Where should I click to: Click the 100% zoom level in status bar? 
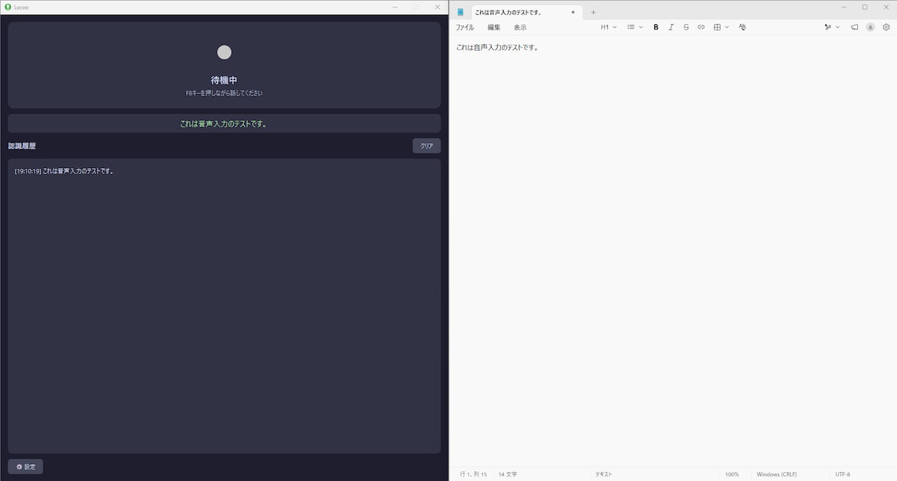(732, 474)
